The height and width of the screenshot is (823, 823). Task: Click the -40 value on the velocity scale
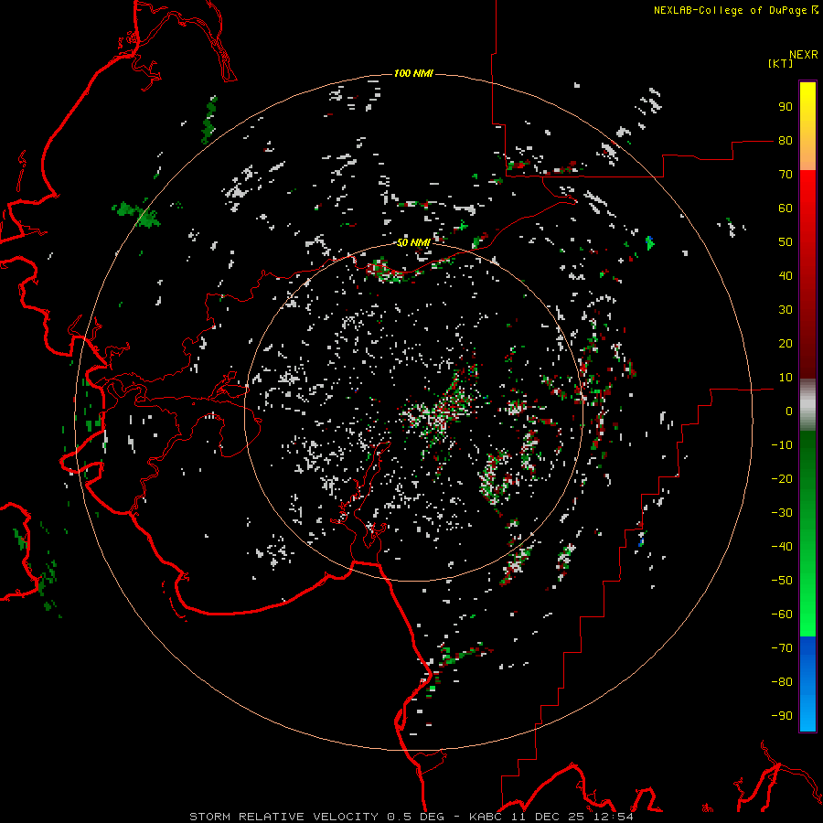pos(782,547)
